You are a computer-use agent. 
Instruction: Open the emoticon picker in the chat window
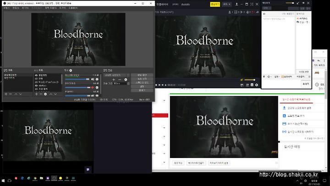(x=269, y=77)
